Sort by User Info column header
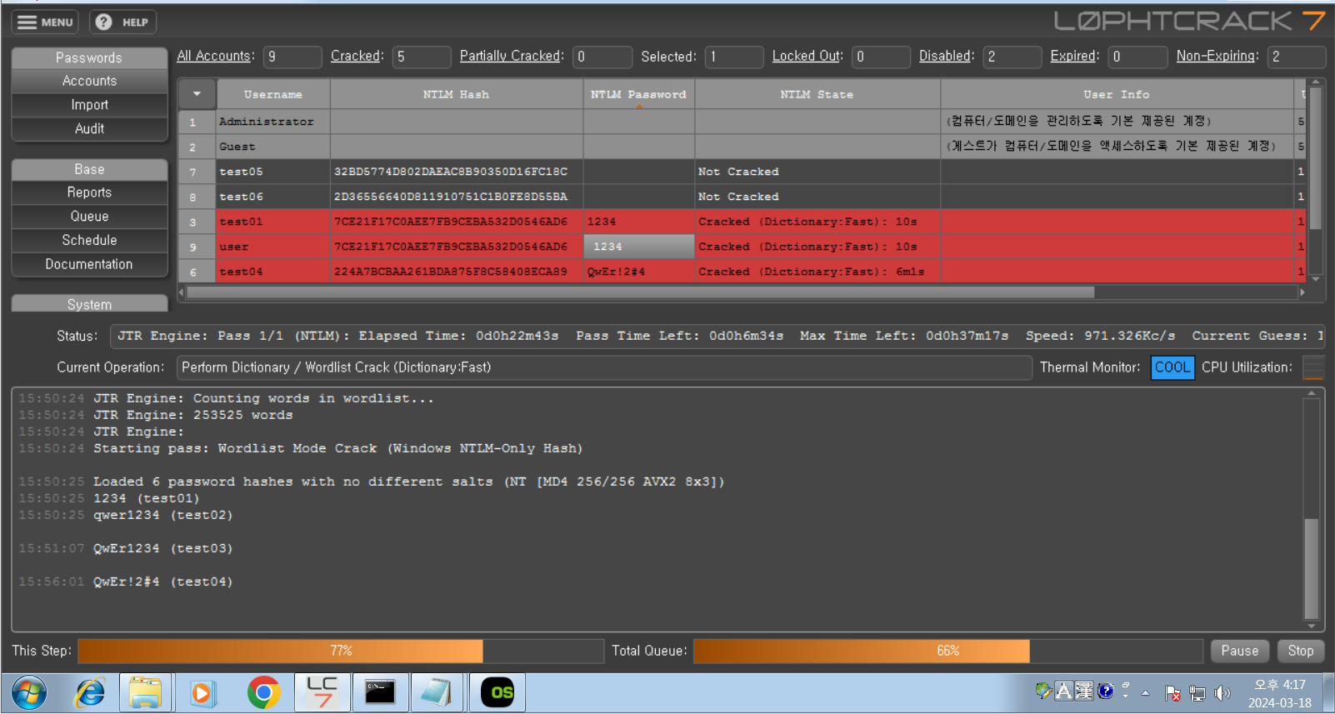 tap(1116, 94)
